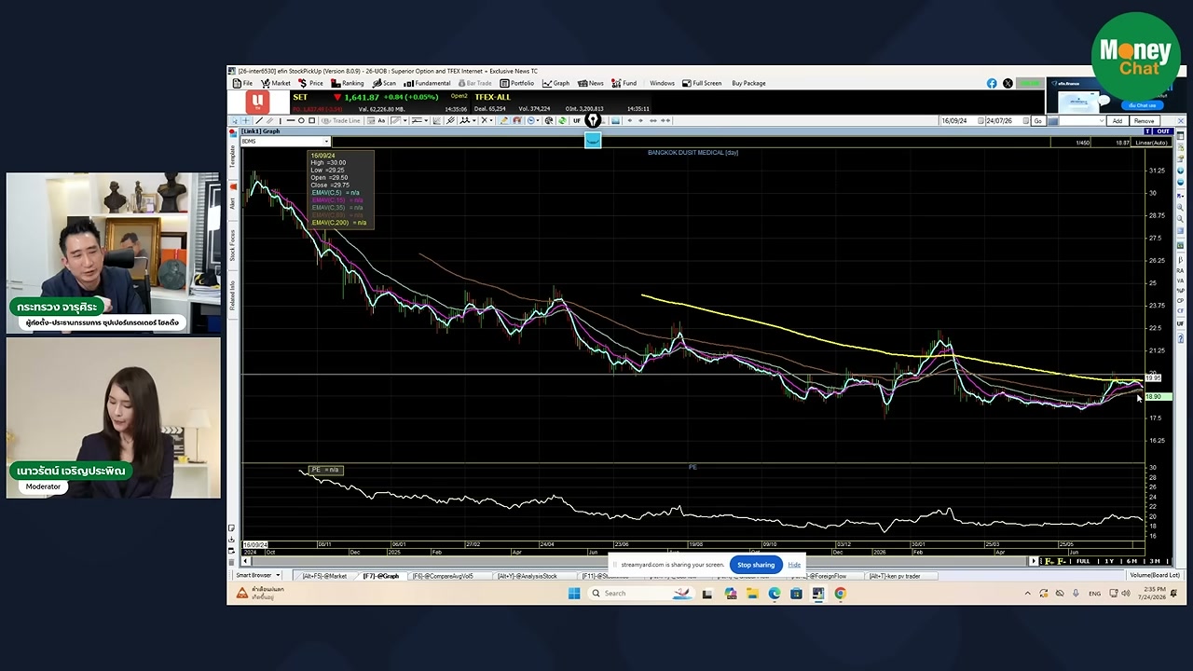Image resolution: width=1193 pixels, height=671 pixels.
Task: Click the UF toolbar icon
Action: pyautogui.click(x=576, y=120)
